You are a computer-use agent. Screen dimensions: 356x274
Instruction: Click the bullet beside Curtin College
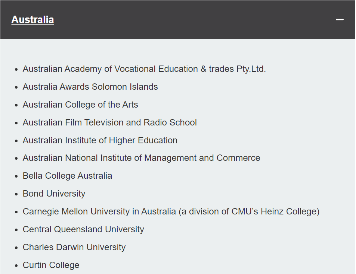tap(16, 266)
